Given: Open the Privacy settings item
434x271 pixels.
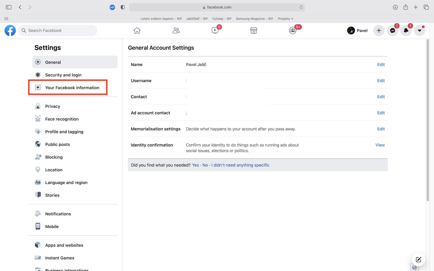Looking at the screenshot, I should [x=53, y=106].
